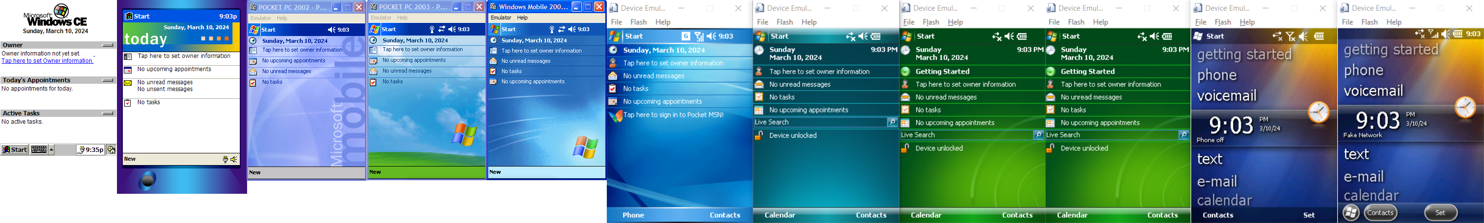The width and height of the screenshot is (1484, 223).
Task: Click the connectivity arrows icon in POCKET PC 2003
Action: coord(442,29)
